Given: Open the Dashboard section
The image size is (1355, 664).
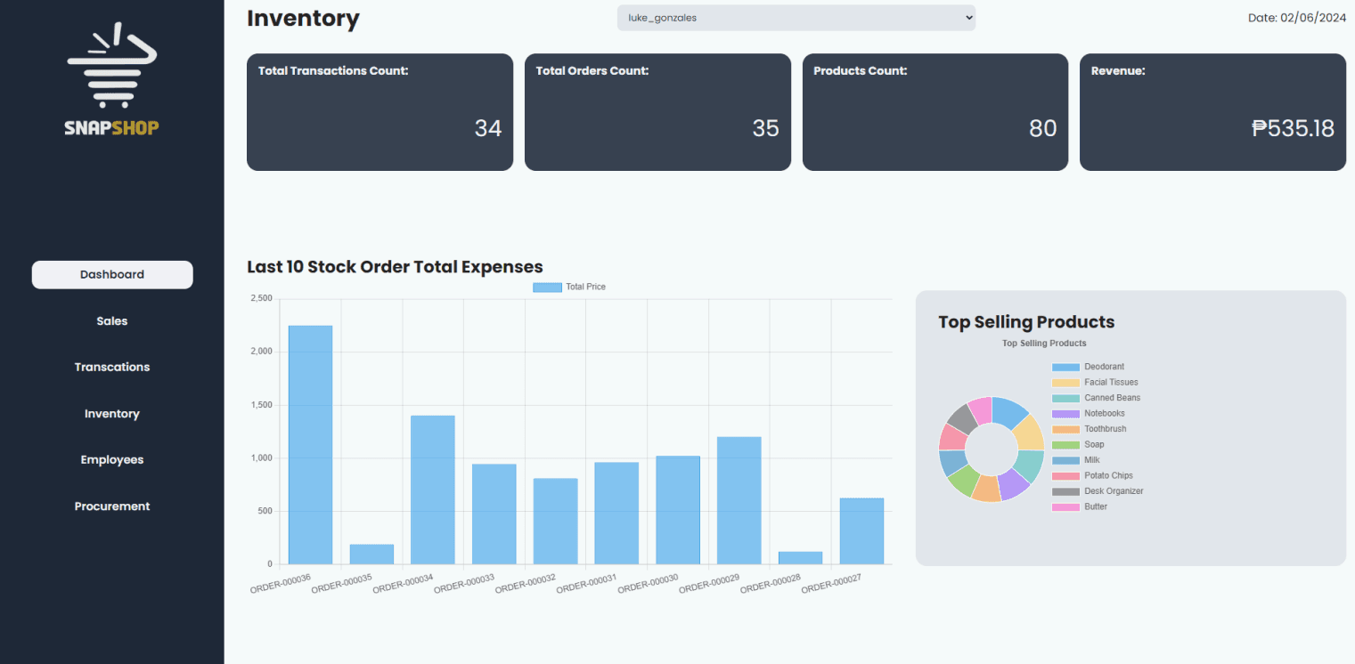Looking at the screenshot, I should click(111, 274).
